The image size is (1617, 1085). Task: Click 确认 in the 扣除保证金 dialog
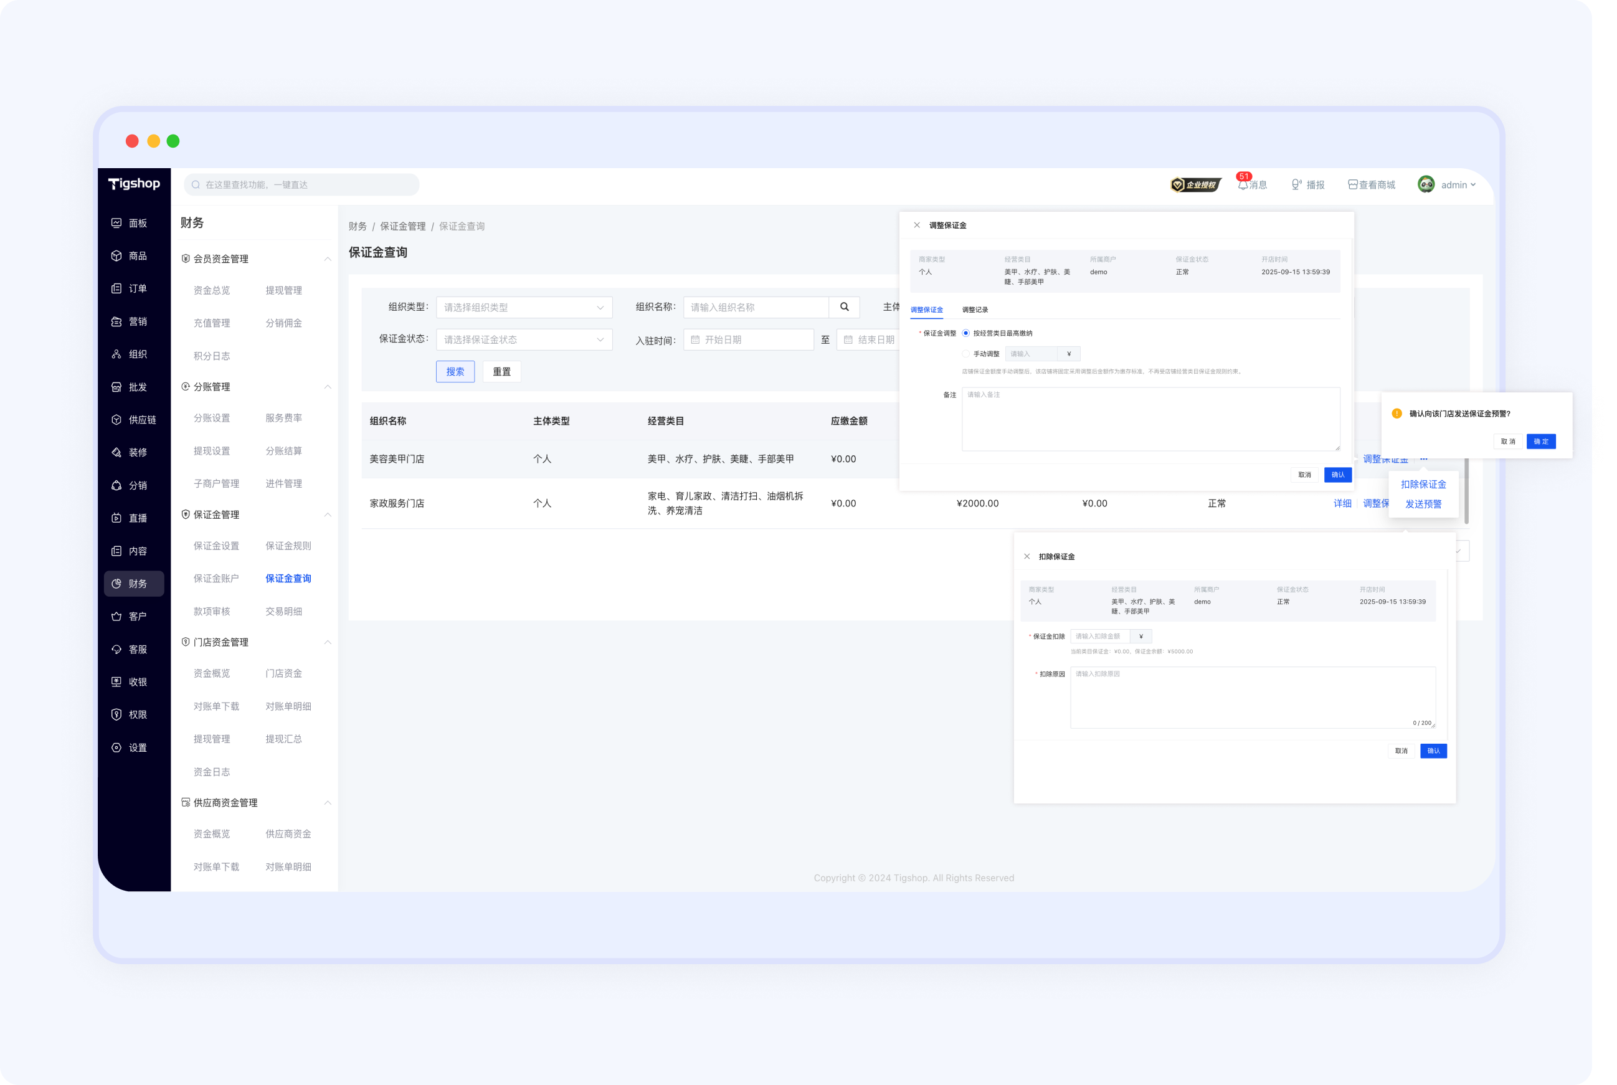pyautogui.click(x=1434, y=751)
